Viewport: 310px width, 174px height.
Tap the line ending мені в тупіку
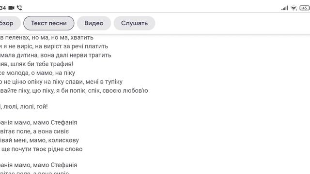pyautogui.click(x=62, y=82)
